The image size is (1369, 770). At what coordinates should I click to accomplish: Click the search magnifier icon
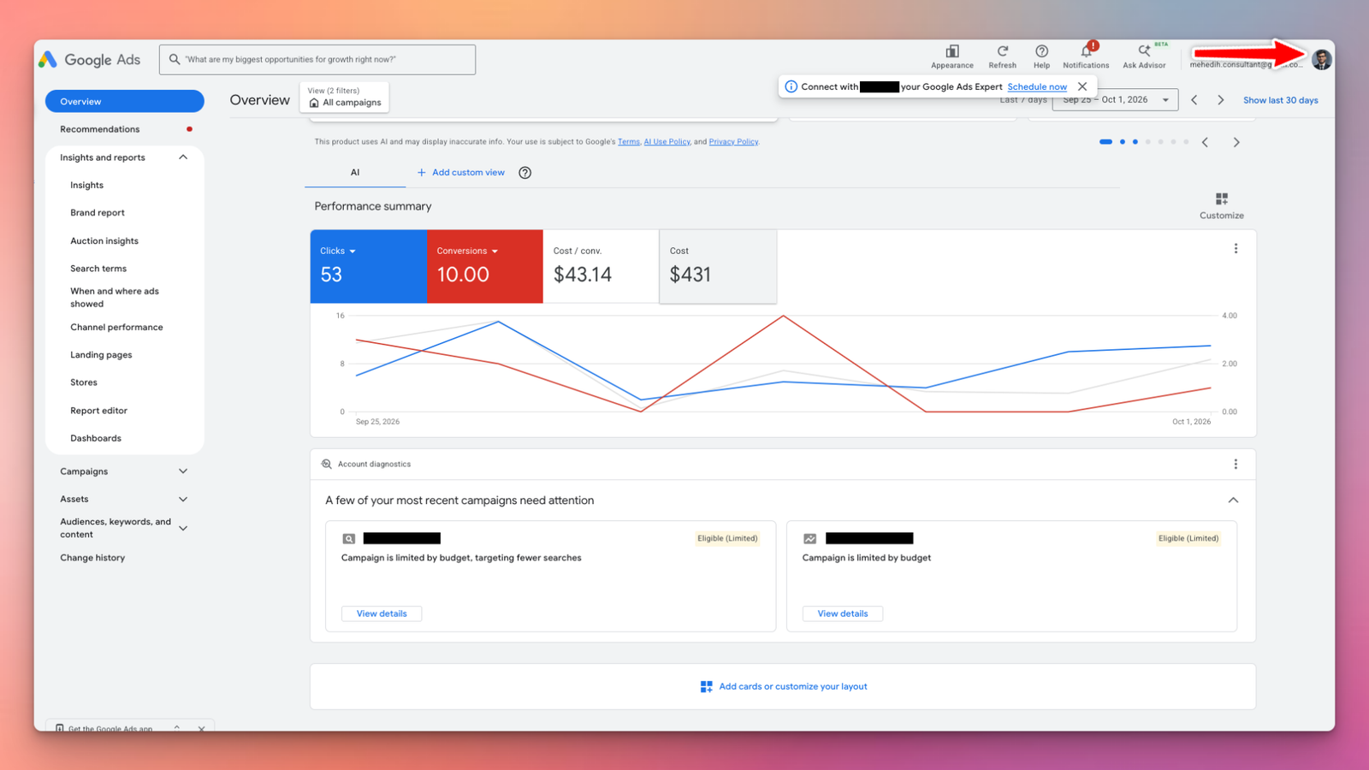click(x=175, y=59)
